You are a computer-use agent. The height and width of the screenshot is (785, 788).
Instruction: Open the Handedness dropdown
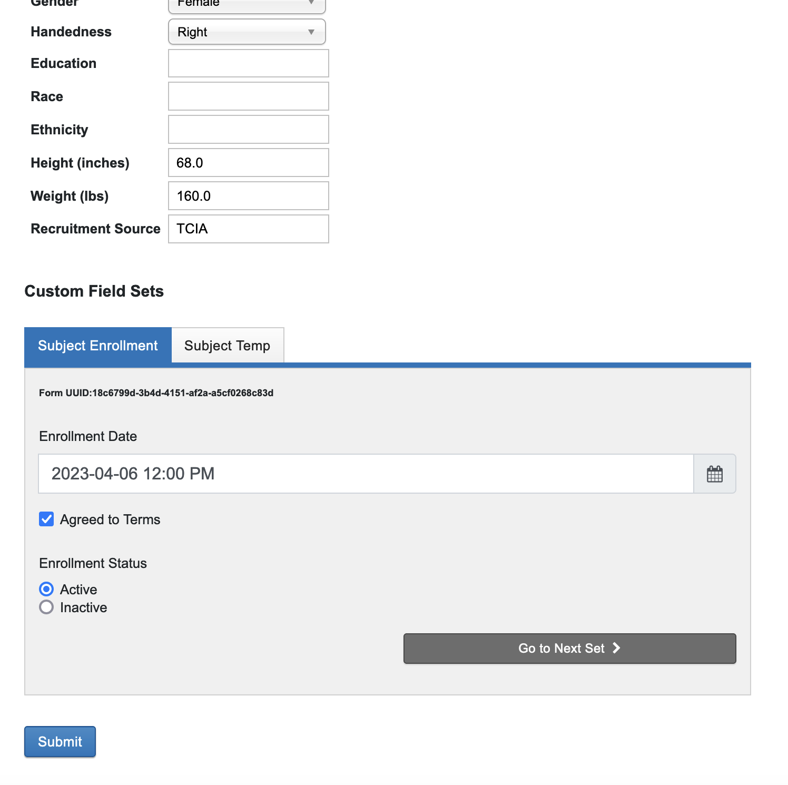(x=247, y=32)
